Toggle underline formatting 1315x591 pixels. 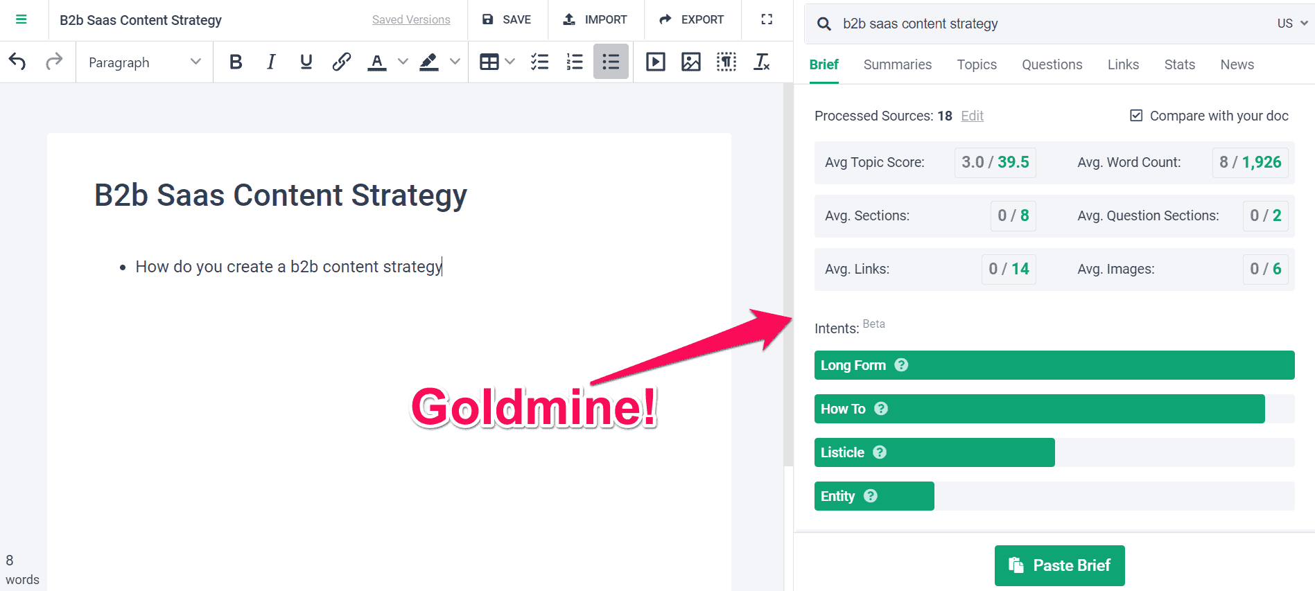[306, 62]
